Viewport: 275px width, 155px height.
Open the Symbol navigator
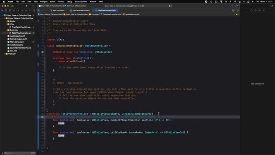(x=10, y=10)
